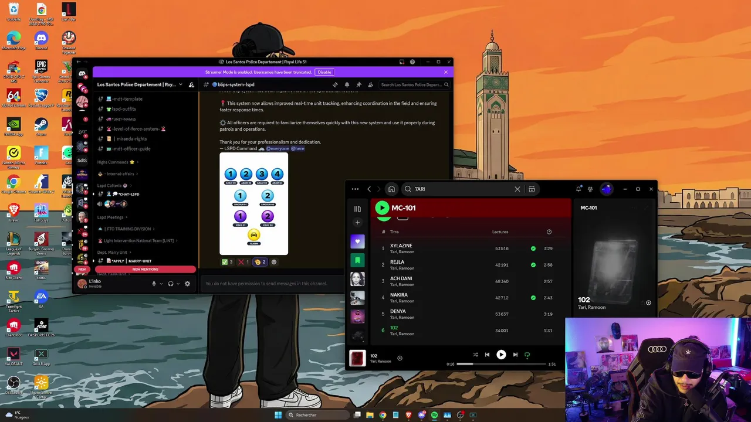Screen dimensions: 751x422
Task: Open the headphones output options arrow
Action: pos(178,284)
